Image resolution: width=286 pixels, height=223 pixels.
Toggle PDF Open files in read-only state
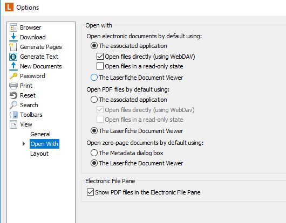(x=100, y=120)
